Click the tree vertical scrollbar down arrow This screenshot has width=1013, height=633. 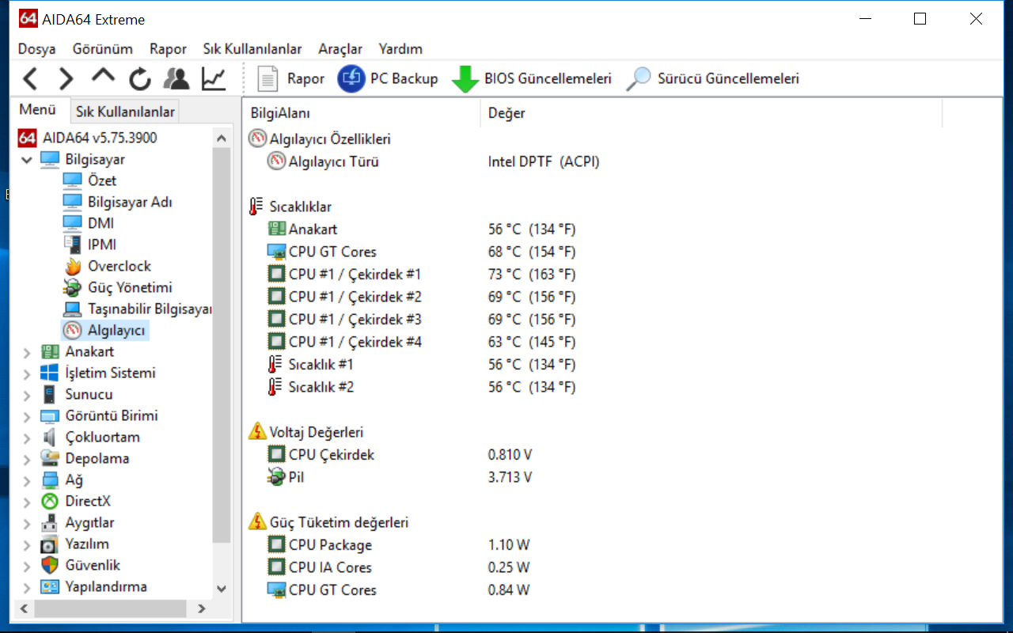(222, 589)
